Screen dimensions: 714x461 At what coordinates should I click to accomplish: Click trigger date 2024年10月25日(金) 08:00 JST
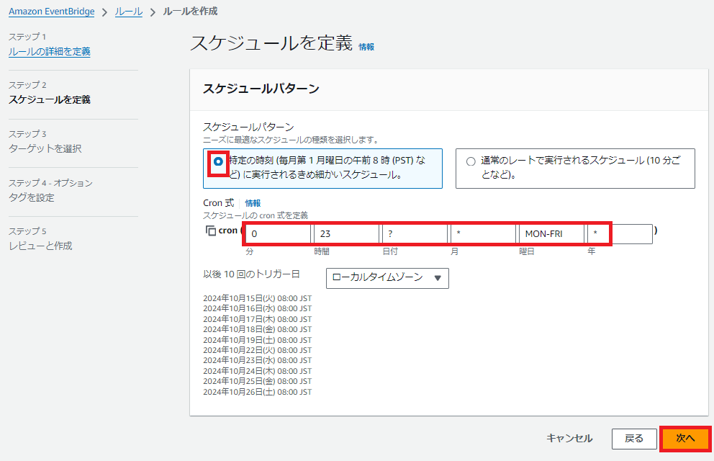[x=257, y=381]
